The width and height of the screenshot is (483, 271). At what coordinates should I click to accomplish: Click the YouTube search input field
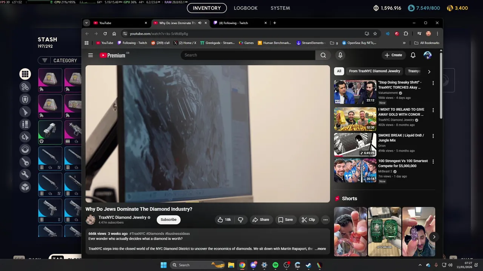248,55
